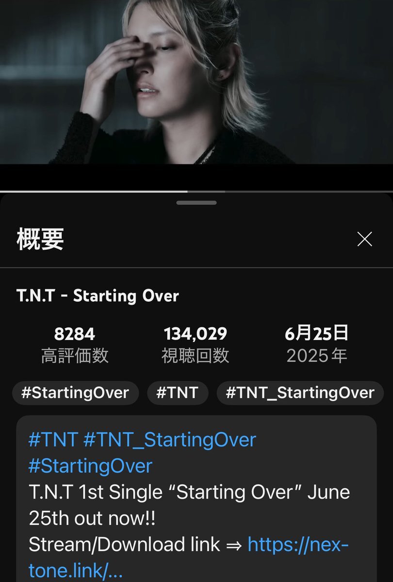This screenshot has height=582, width=393.
Task: Open the https://nex-tone.link stream link
Action: [x=189, y=558]
